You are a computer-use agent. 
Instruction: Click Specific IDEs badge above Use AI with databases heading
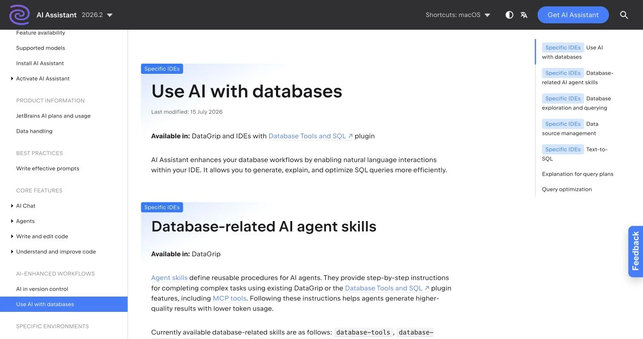tap(162, 69)
